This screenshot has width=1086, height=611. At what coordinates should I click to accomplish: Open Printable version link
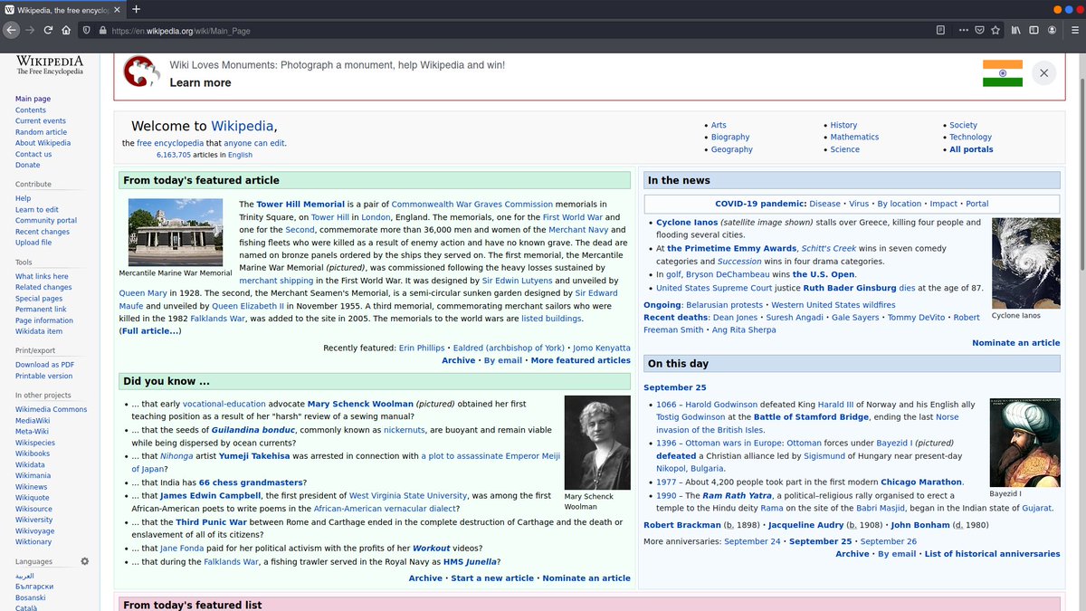[x=43, y=376]
